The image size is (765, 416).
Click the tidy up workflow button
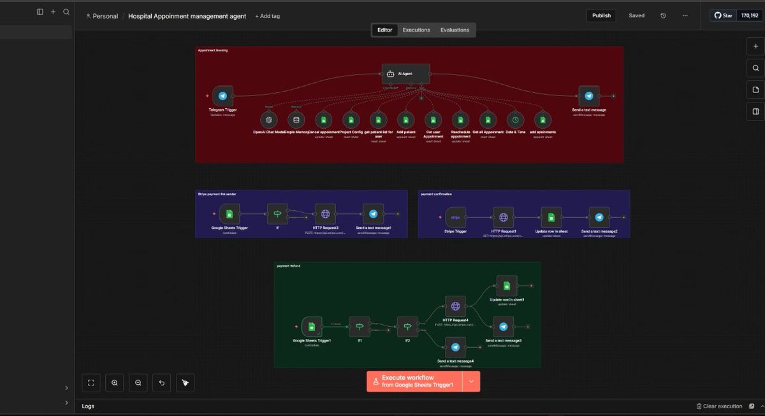(x=186, y=383)
